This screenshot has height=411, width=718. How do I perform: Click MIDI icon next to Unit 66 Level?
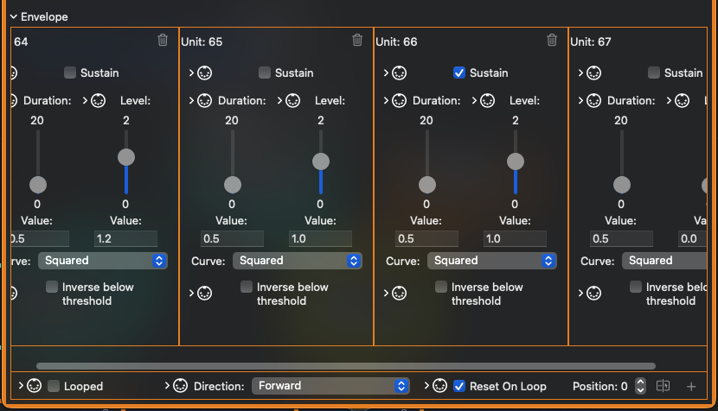(x=487, y=101)
